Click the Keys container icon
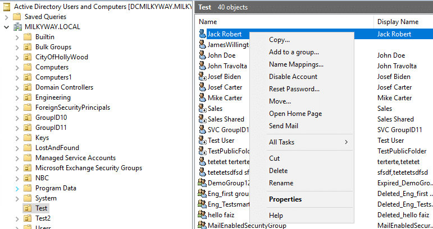 28,138
